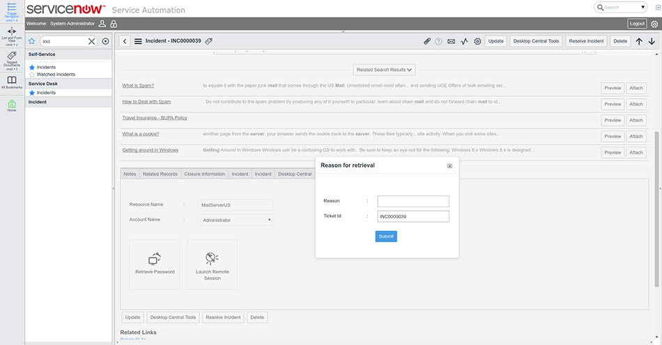Open the What is Spam? article link

138,86
